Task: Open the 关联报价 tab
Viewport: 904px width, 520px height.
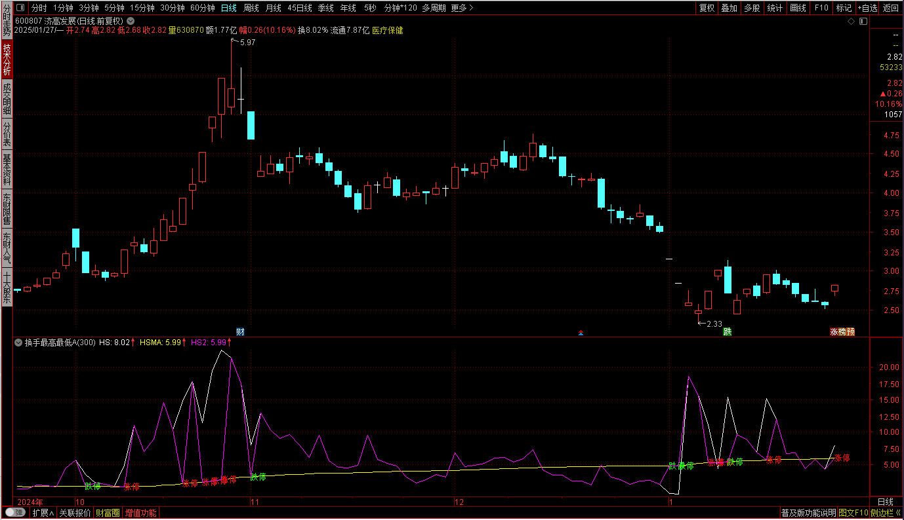Action: click(x=75, y=513)
